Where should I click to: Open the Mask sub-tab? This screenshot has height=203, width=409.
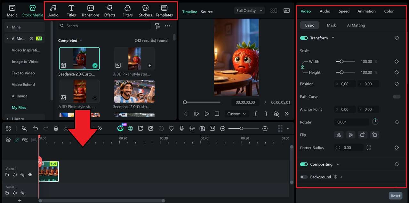pos(331,25)
